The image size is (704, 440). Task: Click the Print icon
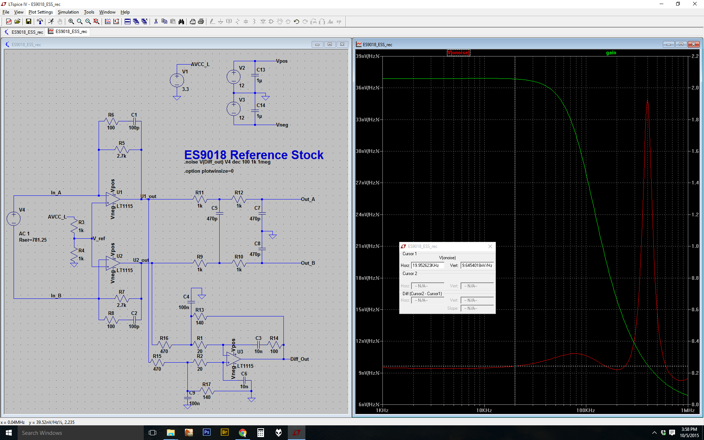tap(201, 22)
